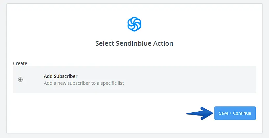Select the Add Subscriber radio button
This screenshot has width=269, height=138.
(x=20, y=80)
